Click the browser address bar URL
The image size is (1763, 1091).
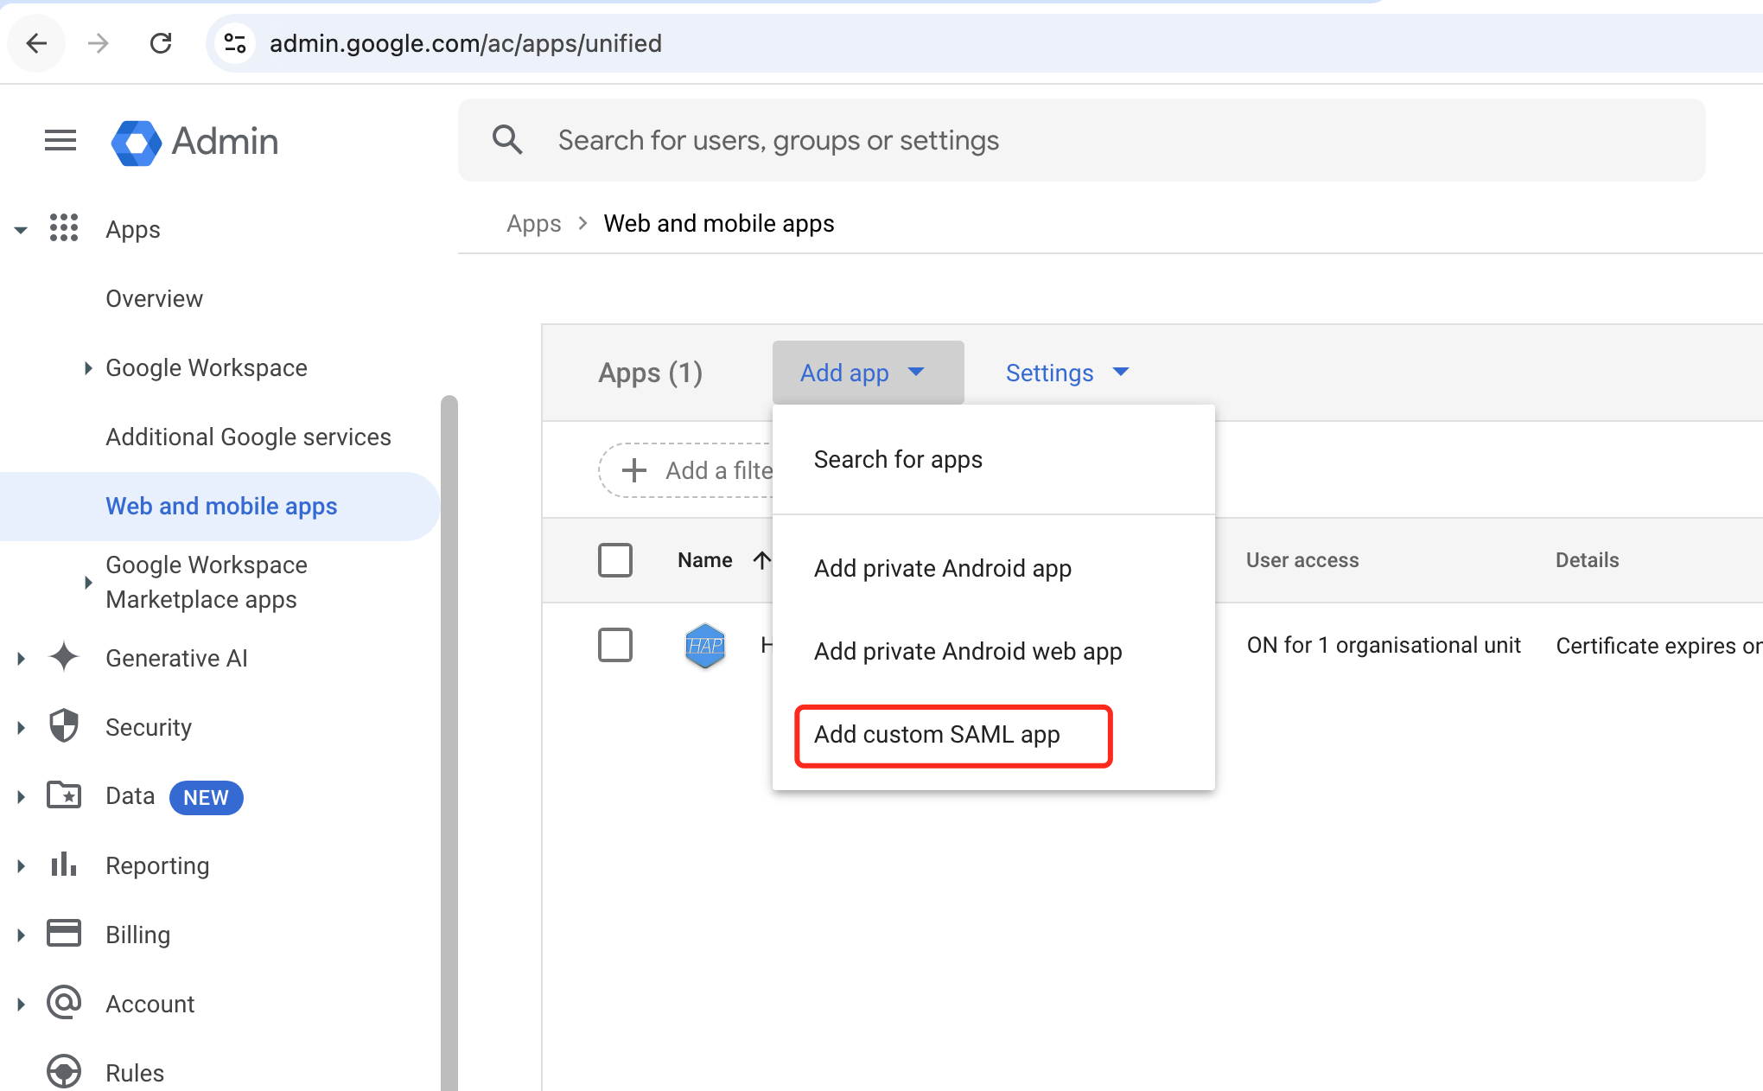(465, 43)
